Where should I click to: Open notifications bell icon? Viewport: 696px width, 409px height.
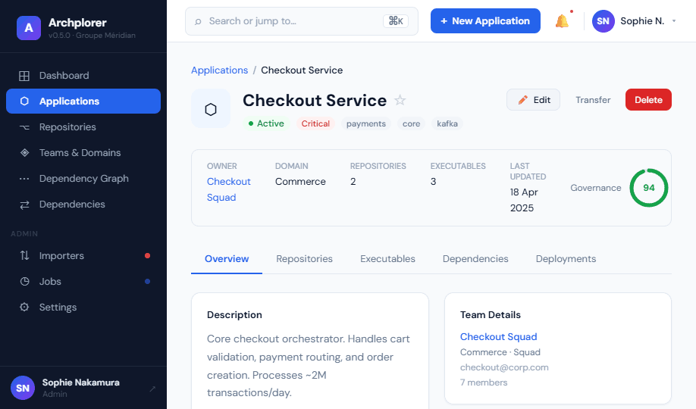click(562, 21)
